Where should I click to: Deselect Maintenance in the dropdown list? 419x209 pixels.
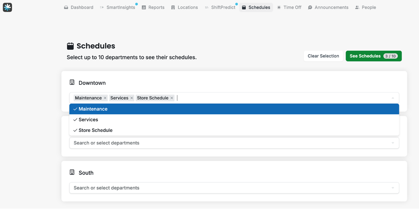point(93,109)
